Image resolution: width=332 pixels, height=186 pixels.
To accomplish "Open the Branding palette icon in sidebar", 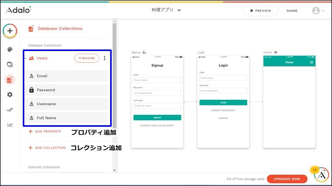I will 10,49.
